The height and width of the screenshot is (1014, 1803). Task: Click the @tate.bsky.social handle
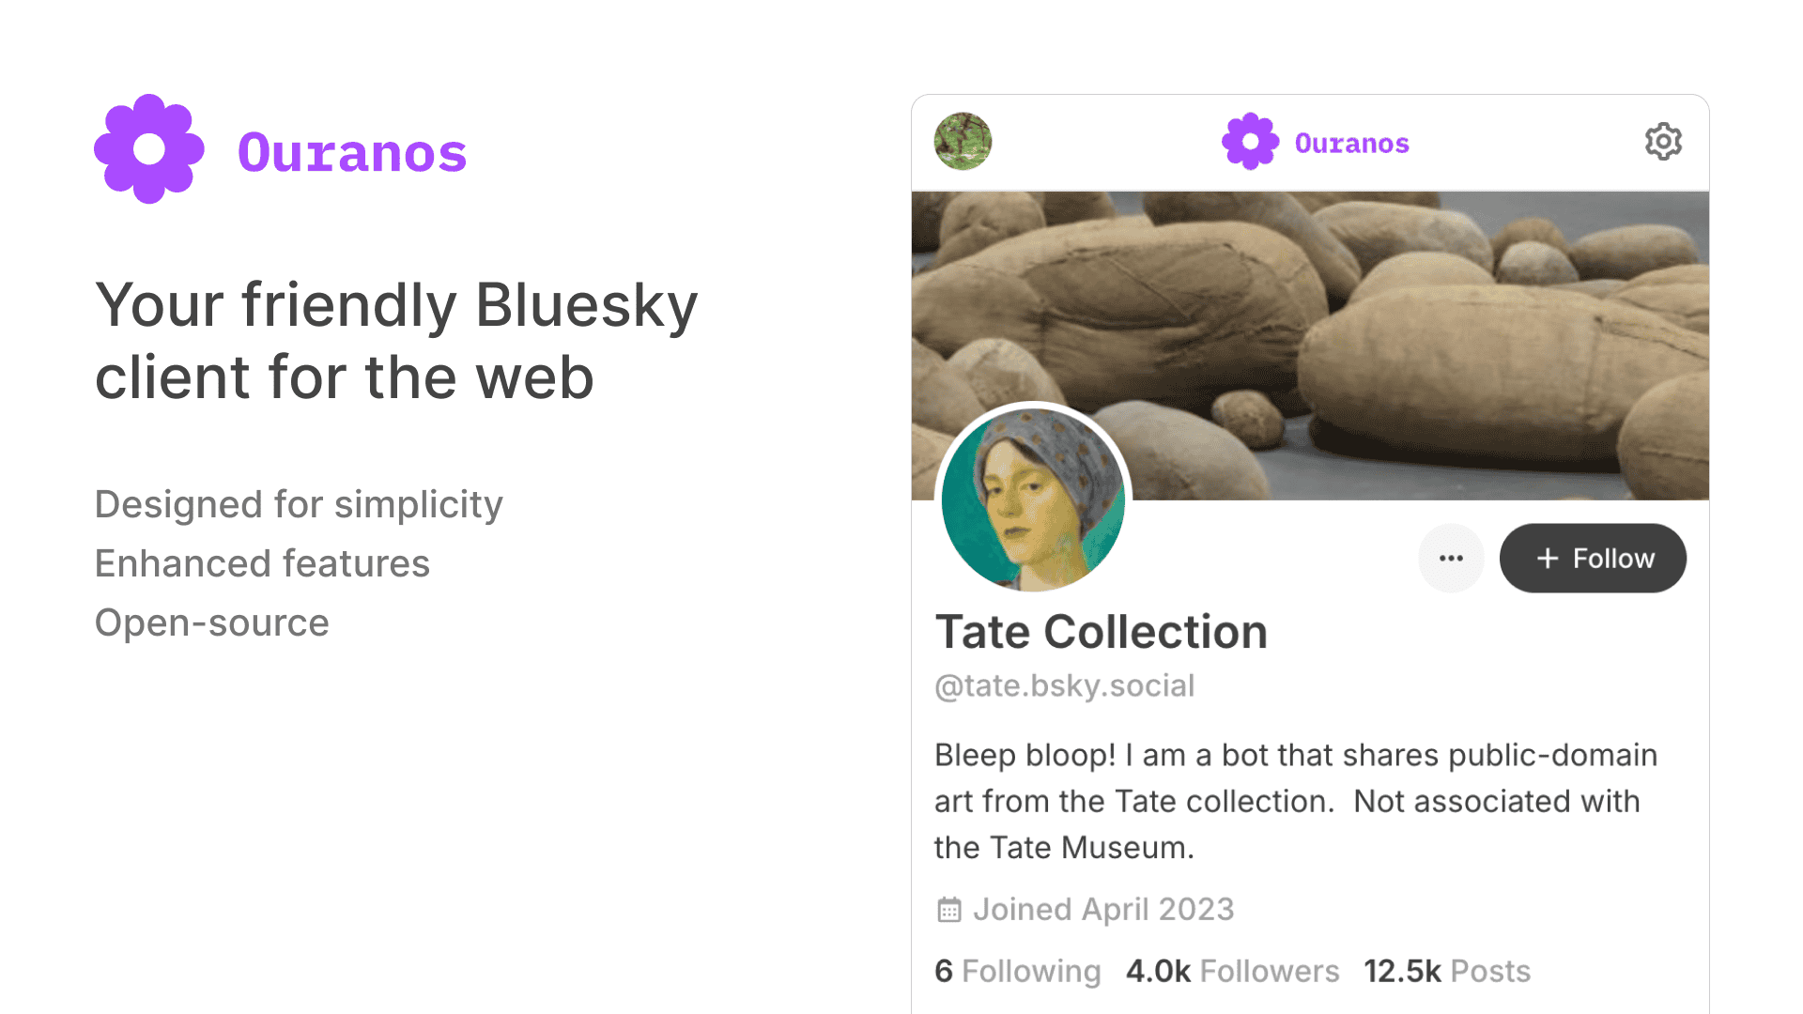tap(1064, 685)
